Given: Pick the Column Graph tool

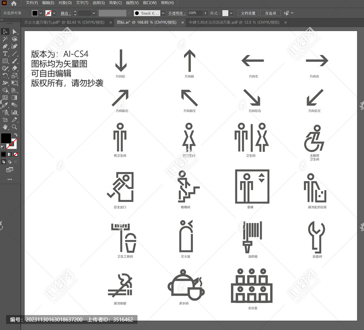Looking at the screenshot, I should 15,112.
